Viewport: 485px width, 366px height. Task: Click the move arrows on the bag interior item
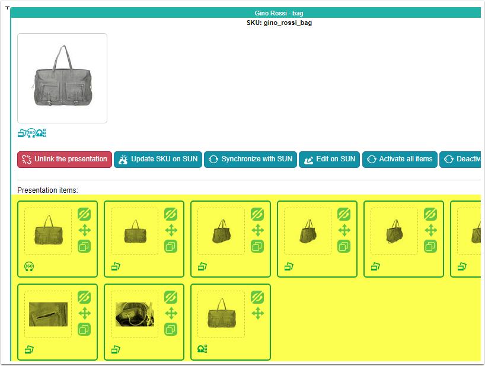pos(171,313)
